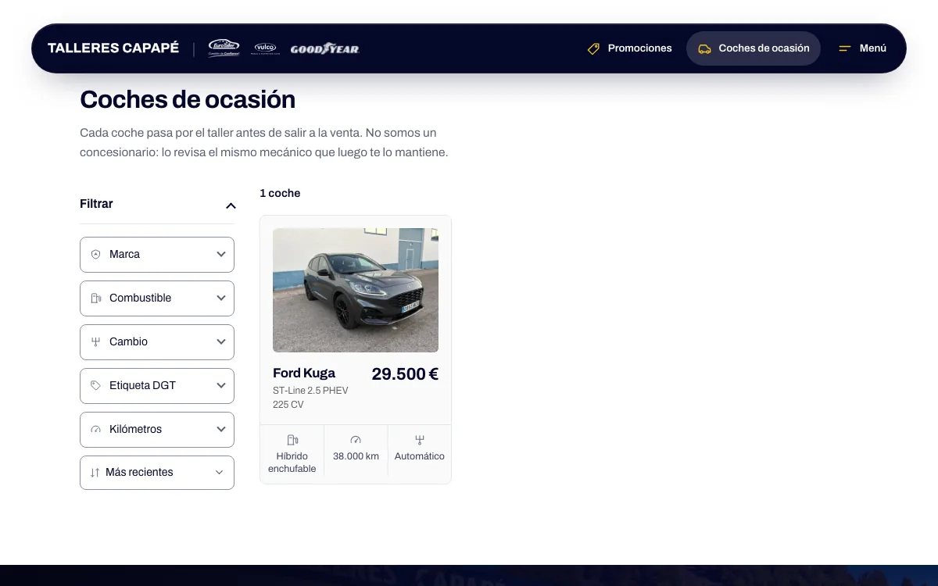Click the gearbox icon in Cambio filter
Screen dimensions: 938x586
click(96, 342)
